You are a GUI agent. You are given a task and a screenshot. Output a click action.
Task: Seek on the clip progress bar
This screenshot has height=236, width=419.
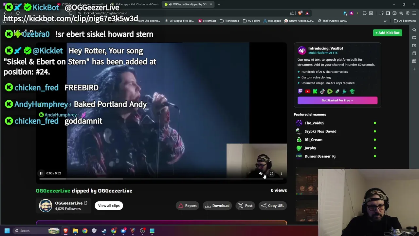[x=161, y=179]
